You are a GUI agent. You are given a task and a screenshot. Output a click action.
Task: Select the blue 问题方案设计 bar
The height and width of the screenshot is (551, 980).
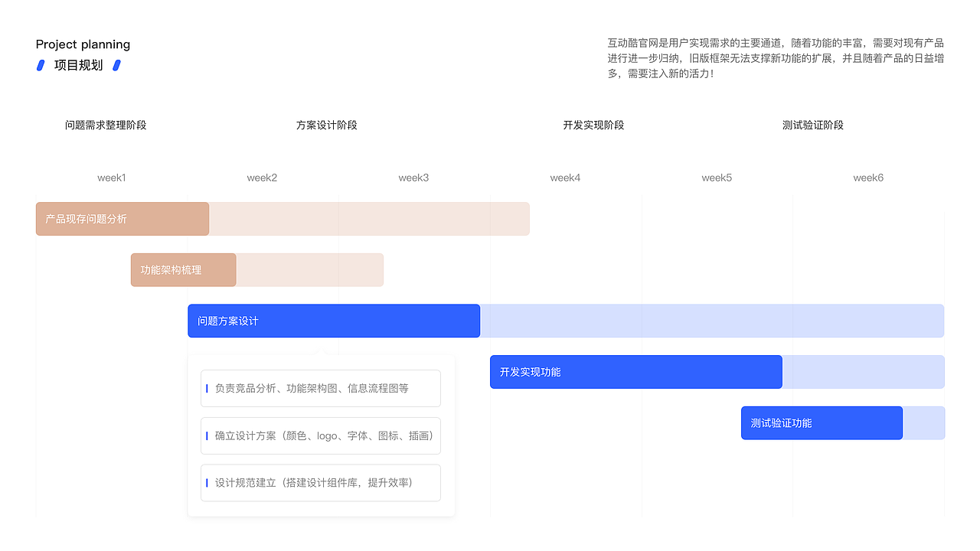(x=333, y=321)
